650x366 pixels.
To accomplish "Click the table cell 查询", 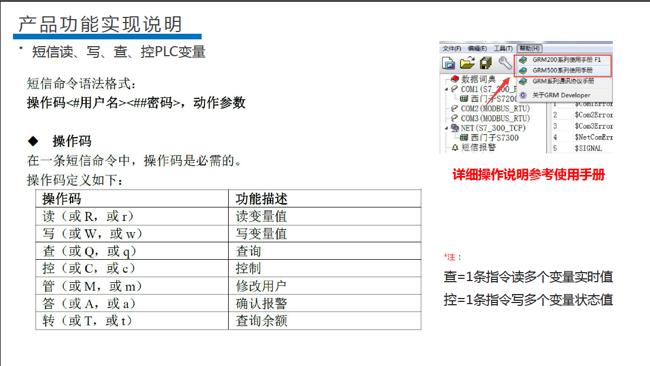I will [x=324, y=251].
